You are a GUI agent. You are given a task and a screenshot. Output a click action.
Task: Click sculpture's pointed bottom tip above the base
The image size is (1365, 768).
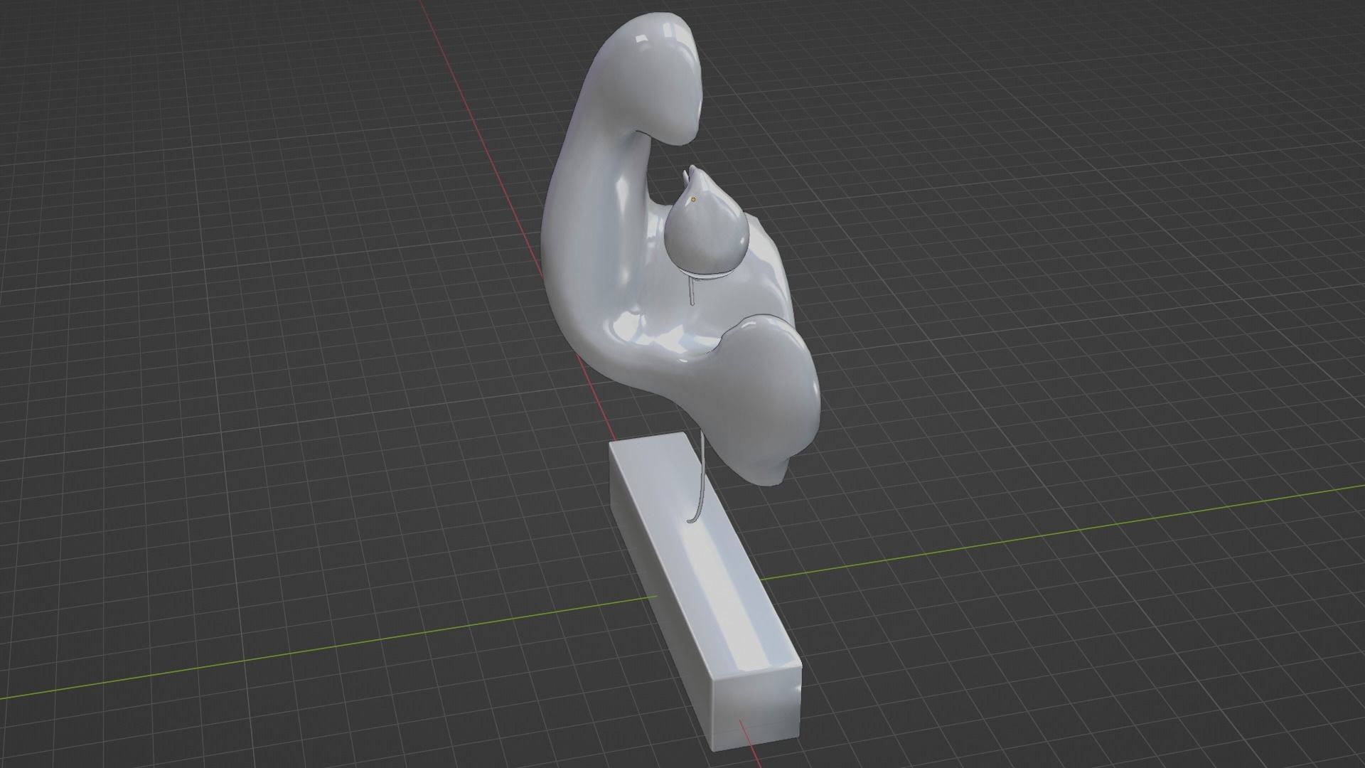pyautogui.click(x=776, y=478)
